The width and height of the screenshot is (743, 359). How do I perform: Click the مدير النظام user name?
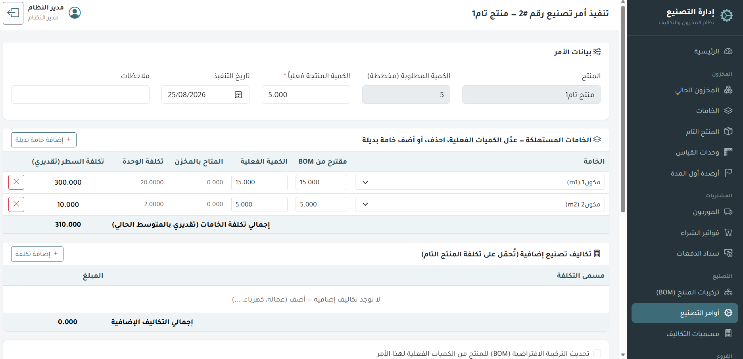pyautogui.click(x=46, y=8)
